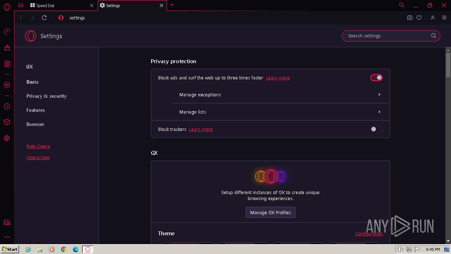Open the profile account icon
Viewport: 451px width, 254px height.
pyautogui.click(x=433, y=18)
